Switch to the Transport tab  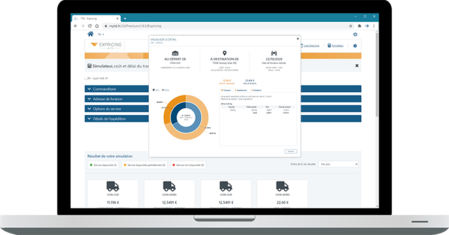pyautogui.click(x=226, y=91)
